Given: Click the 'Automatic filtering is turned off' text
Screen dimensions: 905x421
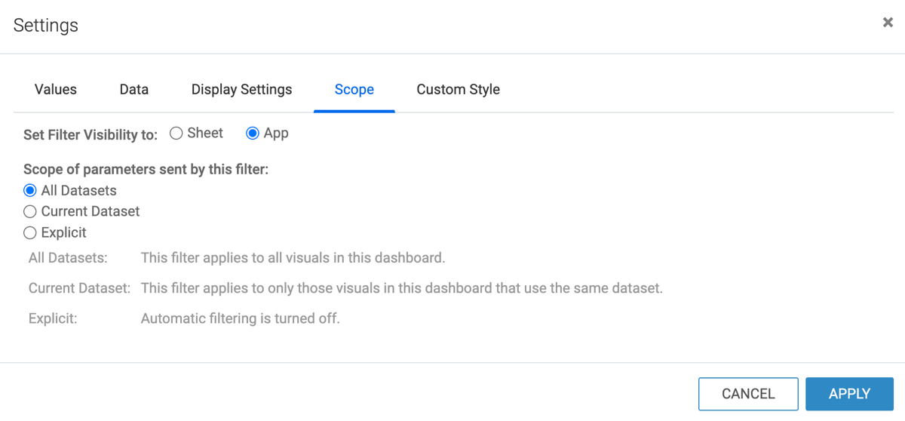Looking at the screenshot, I should (240, 318).
